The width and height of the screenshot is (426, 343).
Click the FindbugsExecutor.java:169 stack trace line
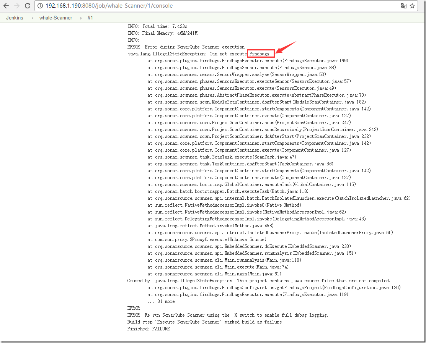pos(248,61)
